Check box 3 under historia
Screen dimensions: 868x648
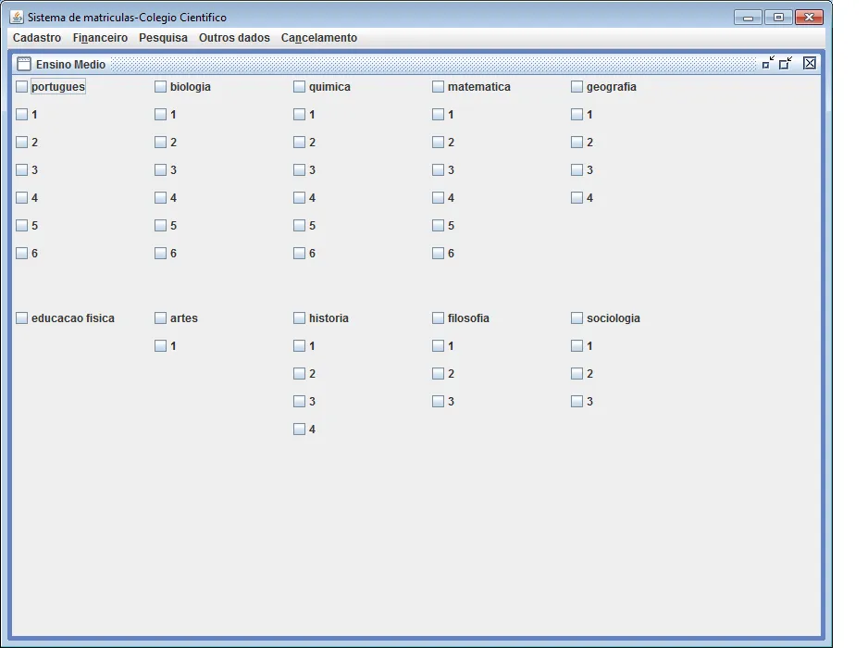pyautogui.click(x=300, y=401)
